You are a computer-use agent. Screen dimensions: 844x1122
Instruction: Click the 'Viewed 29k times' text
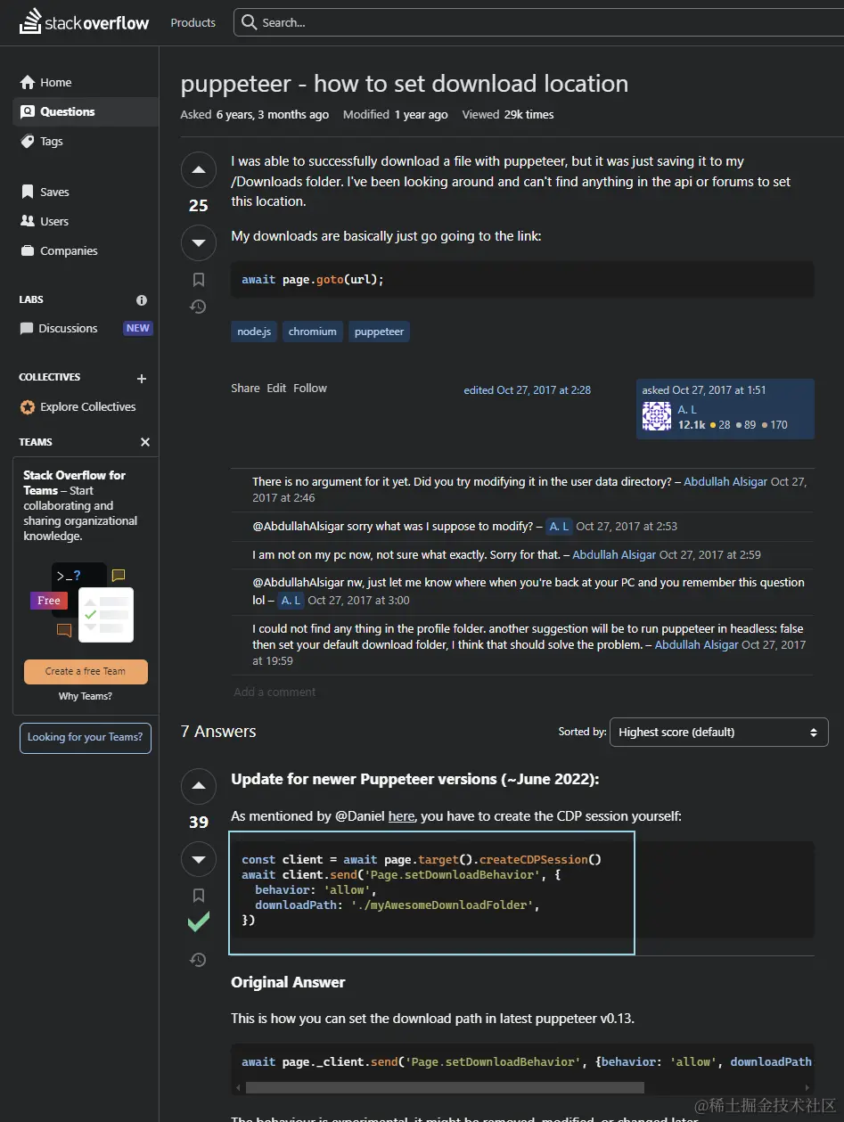508,114
